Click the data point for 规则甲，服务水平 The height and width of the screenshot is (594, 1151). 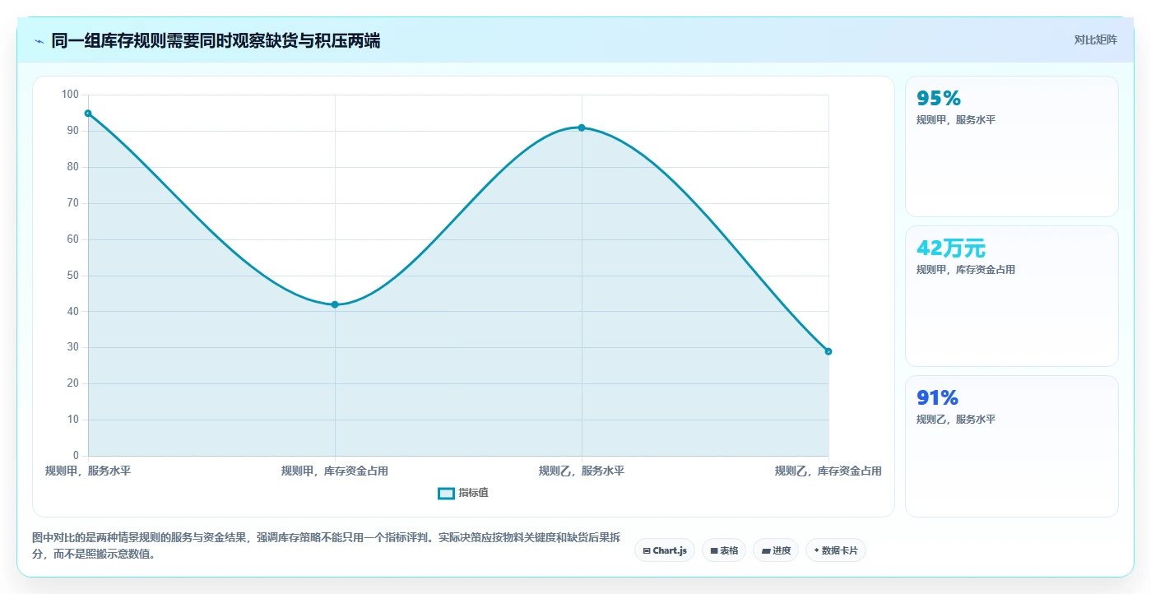[x=88, y=114]
